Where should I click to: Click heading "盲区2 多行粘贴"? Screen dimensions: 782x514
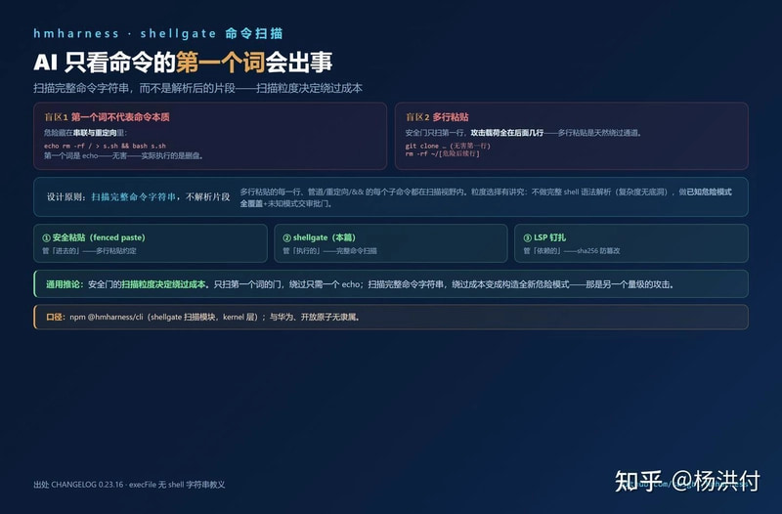coord(437,117)
